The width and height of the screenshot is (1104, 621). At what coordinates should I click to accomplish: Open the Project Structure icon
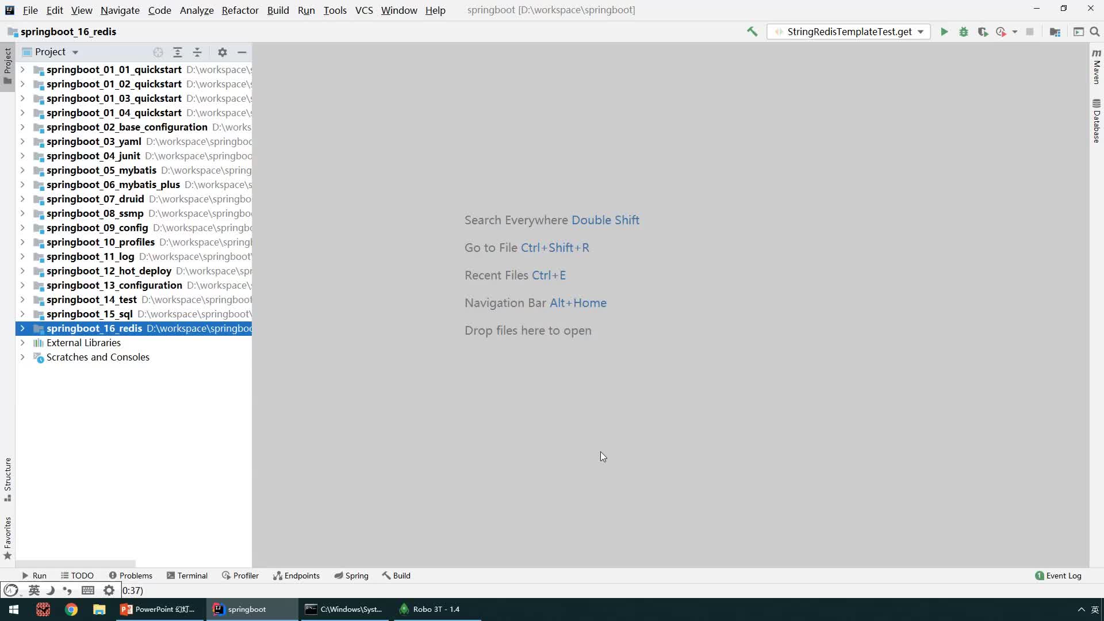(x=1055, y=32)
